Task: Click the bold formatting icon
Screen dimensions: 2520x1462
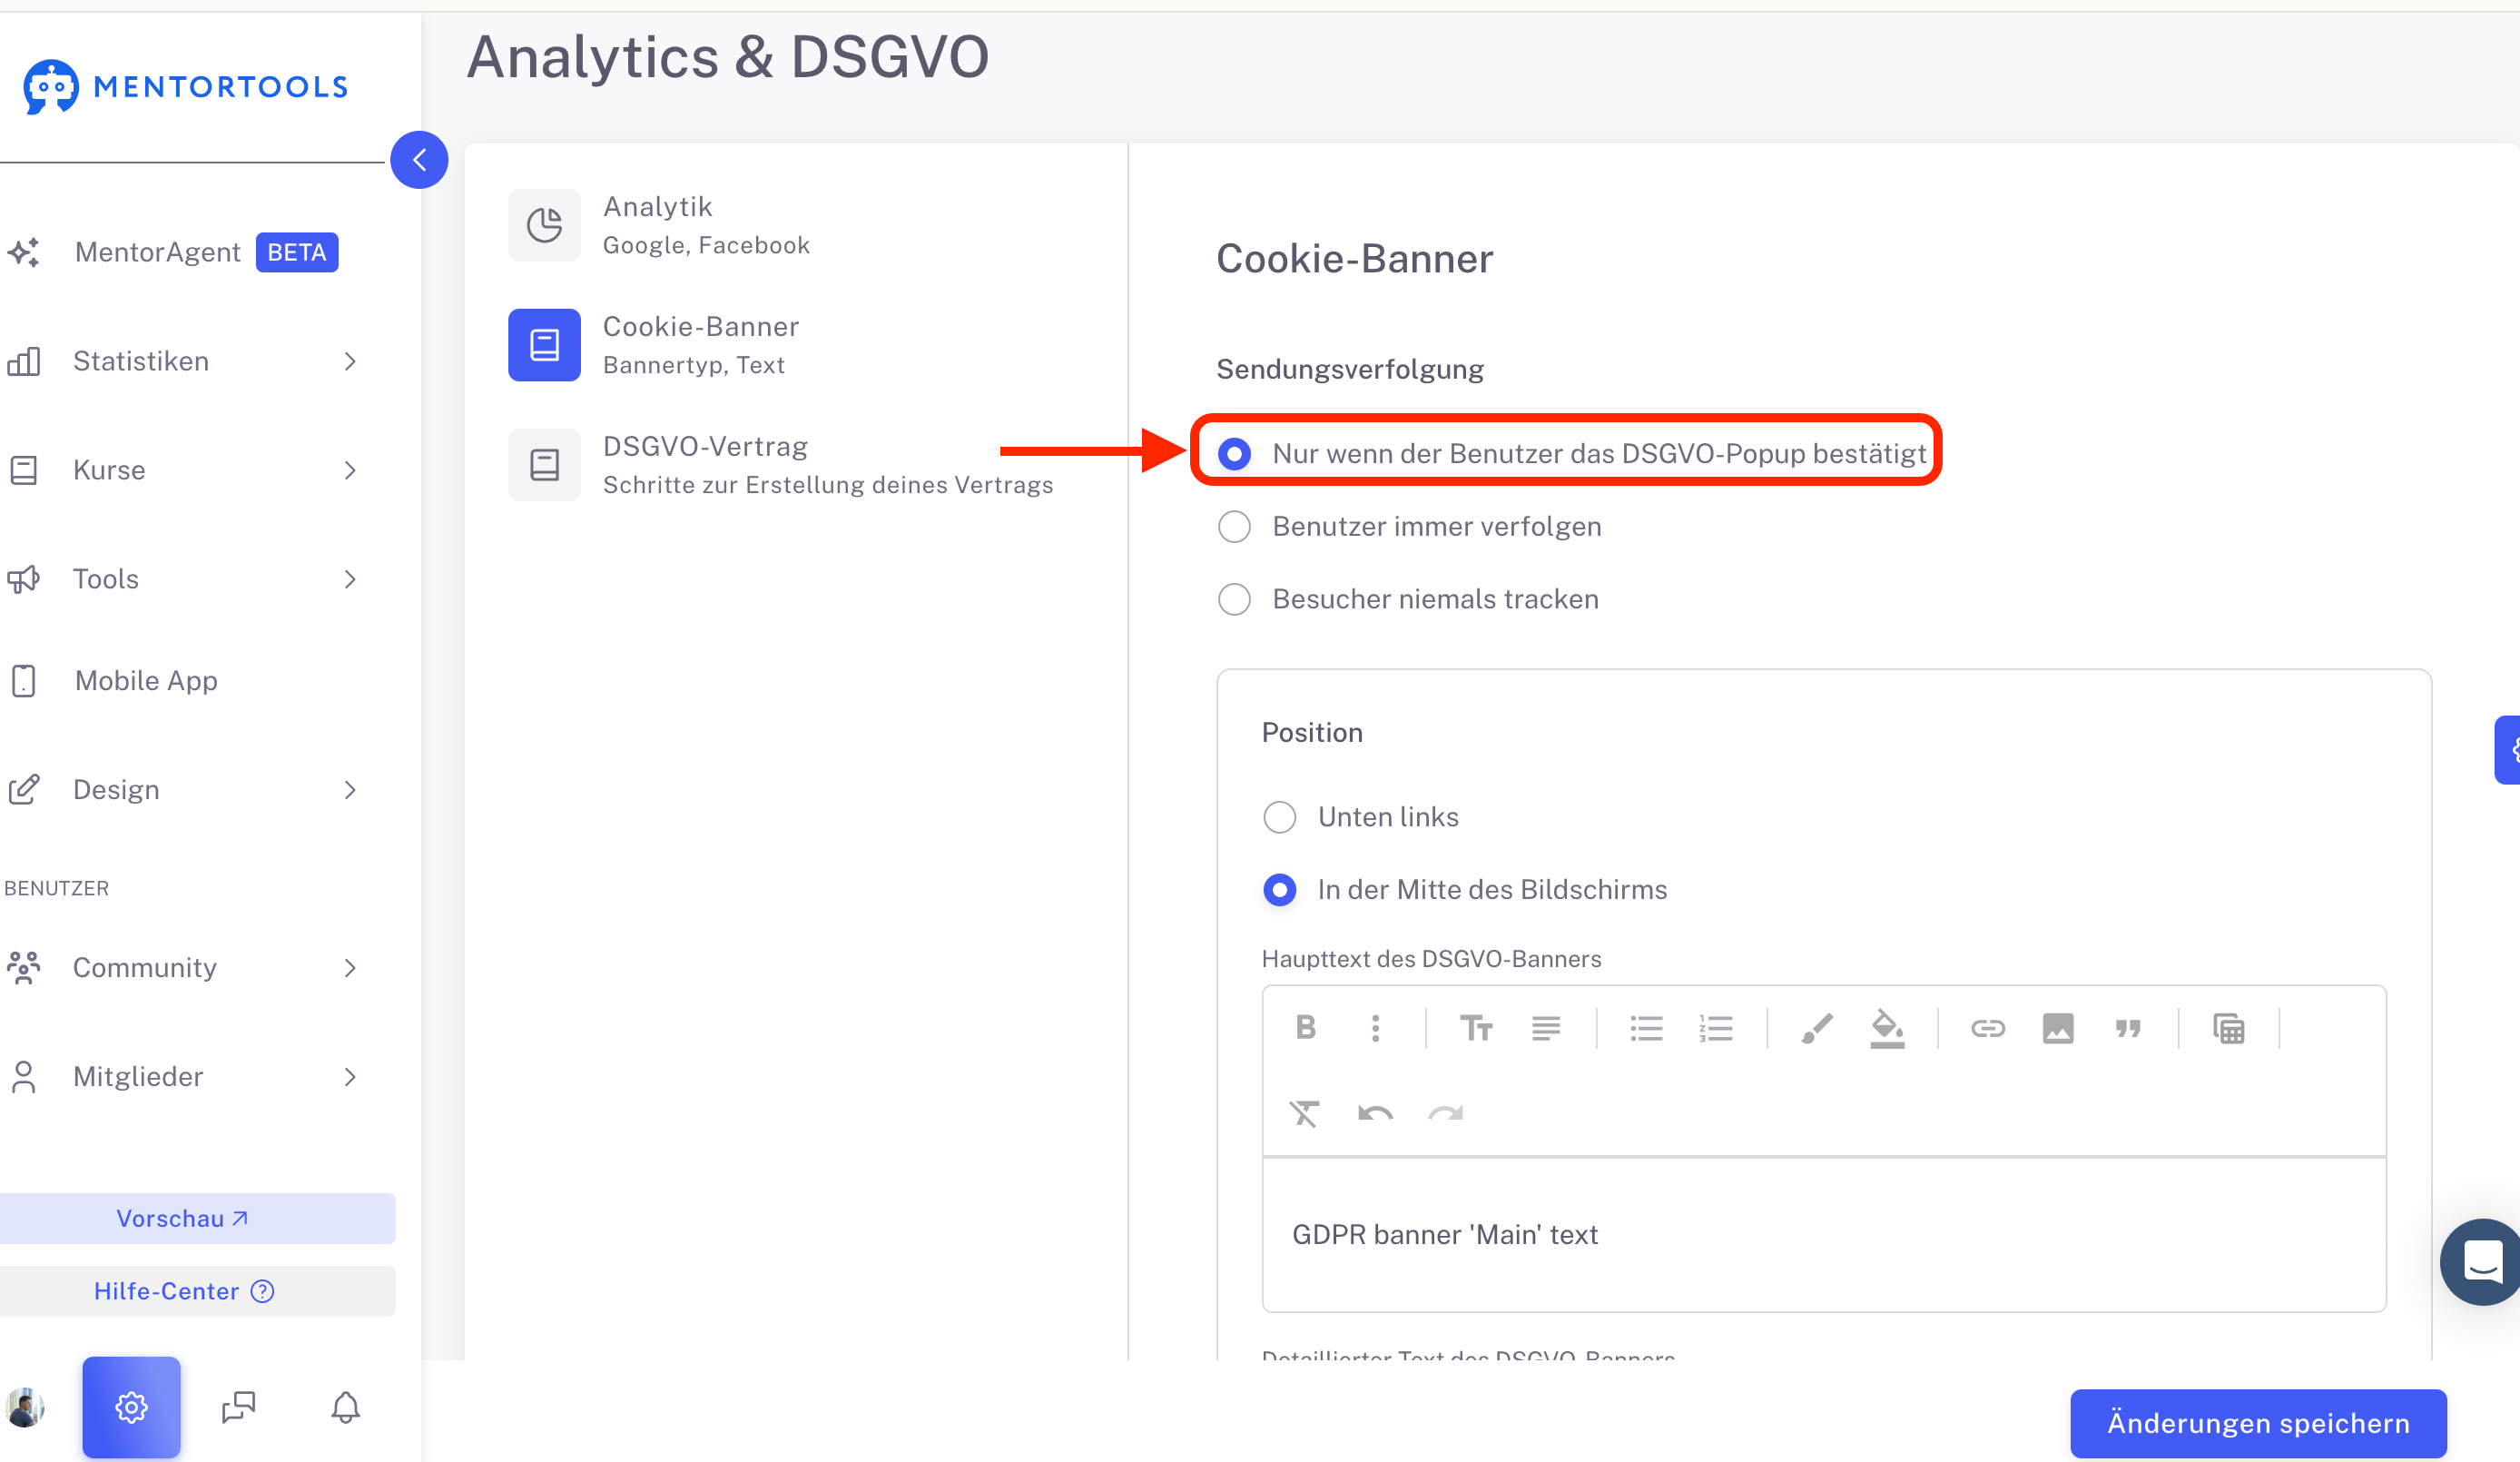Action: click(x=1305, y=1028)
